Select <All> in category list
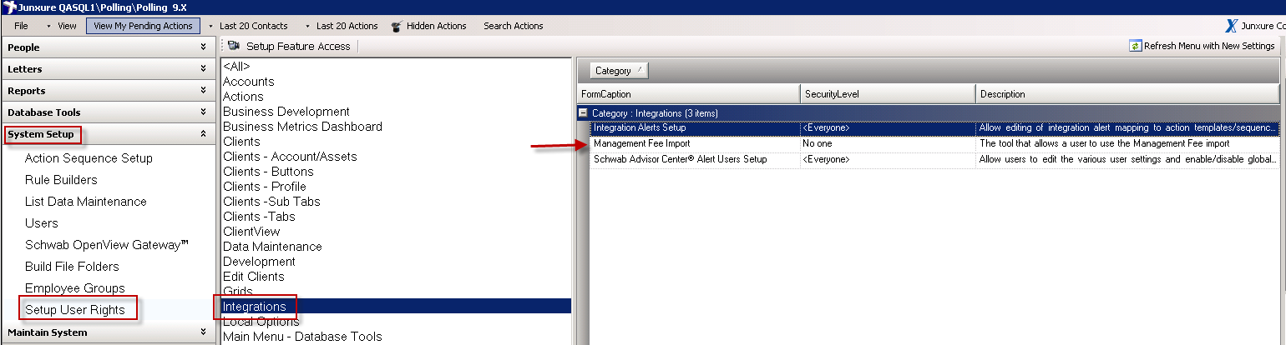 coord(396,67)
